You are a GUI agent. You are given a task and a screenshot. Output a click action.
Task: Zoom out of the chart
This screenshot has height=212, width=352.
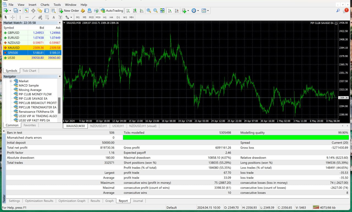point(155,11)
